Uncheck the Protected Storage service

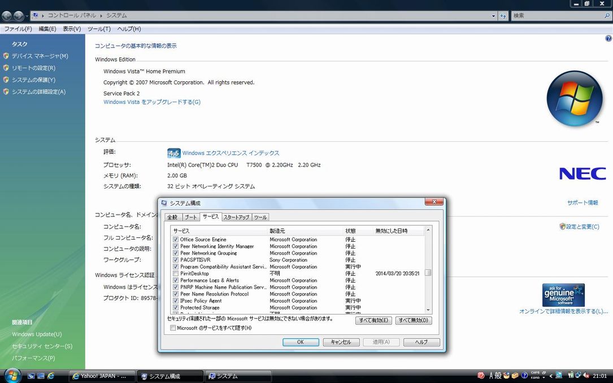pyautogui.click(x=176, y=308)
